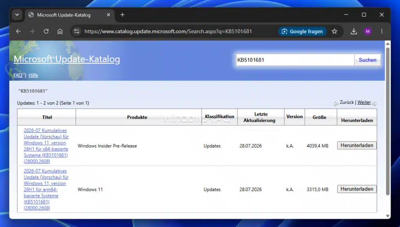Bookmark this page with the star icon
Viewport: 400px width, 227px height.
point(334,31)
